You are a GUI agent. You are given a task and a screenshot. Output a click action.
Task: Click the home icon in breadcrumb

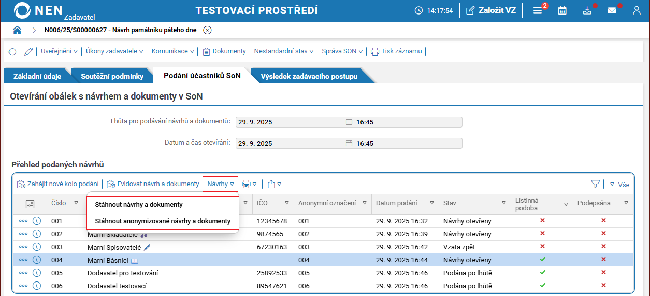(17, 30)
